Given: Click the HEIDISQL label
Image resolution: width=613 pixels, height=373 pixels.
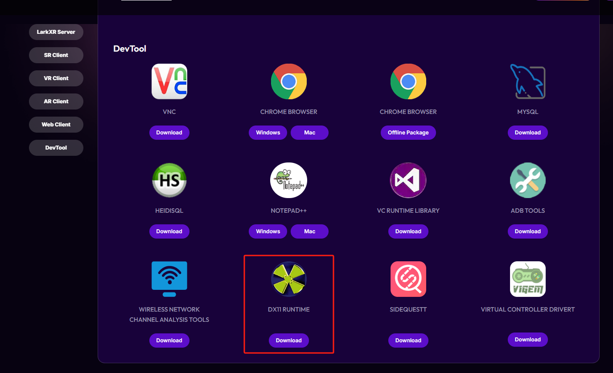Looking at the screenshot, I should [169, 211].
